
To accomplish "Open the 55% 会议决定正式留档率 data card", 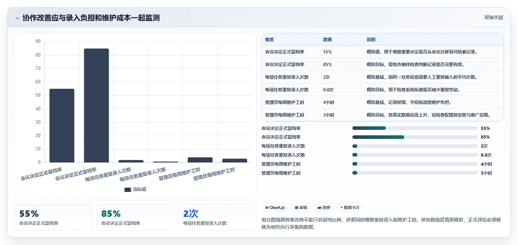I will [53, 217].
